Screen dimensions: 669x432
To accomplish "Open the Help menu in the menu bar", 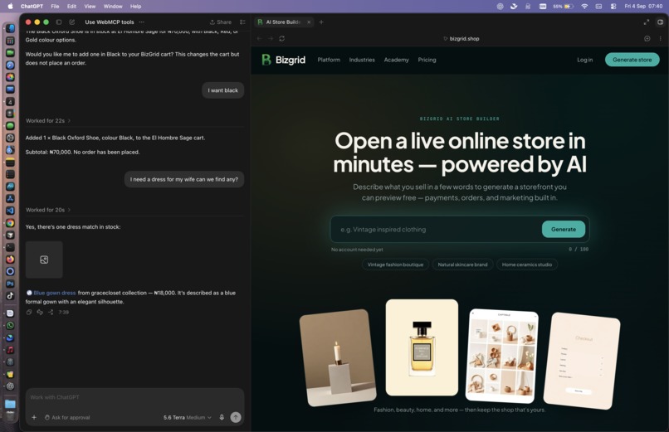I will [x=135, y=7].
